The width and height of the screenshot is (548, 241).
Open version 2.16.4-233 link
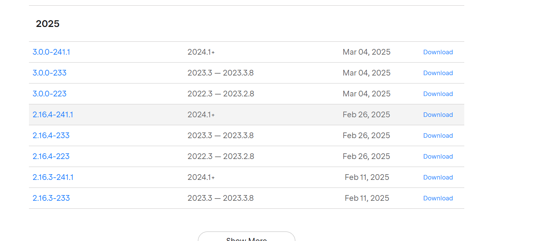[51, 135]
